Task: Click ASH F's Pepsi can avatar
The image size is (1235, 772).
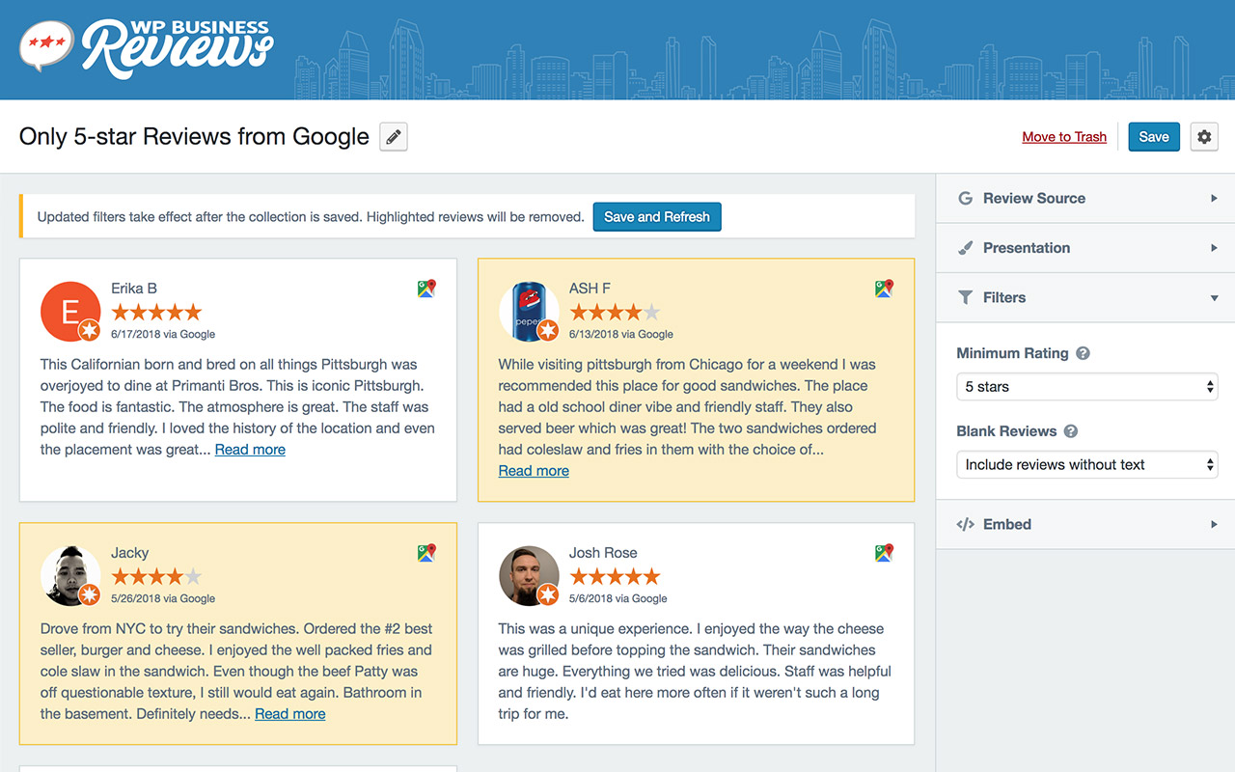Action: point(529,311)
